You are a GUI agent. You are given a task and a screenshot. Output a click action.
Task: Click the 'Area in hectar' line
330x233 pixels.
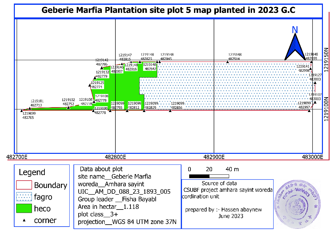(108, 207)
